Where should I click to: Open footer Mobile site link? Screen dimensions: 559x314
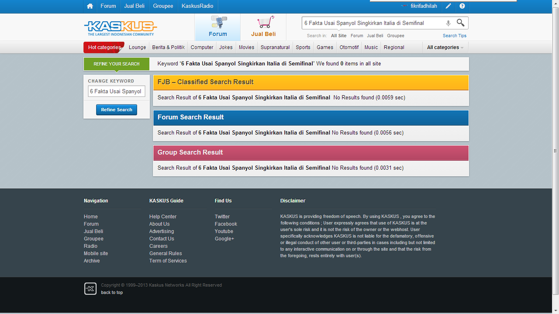point(96,254)
